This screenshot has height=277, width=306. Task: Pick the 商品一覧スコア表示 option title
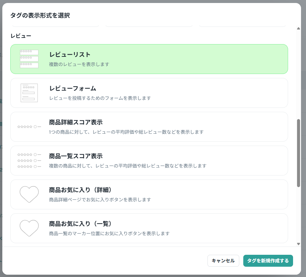tap(76, 156)
